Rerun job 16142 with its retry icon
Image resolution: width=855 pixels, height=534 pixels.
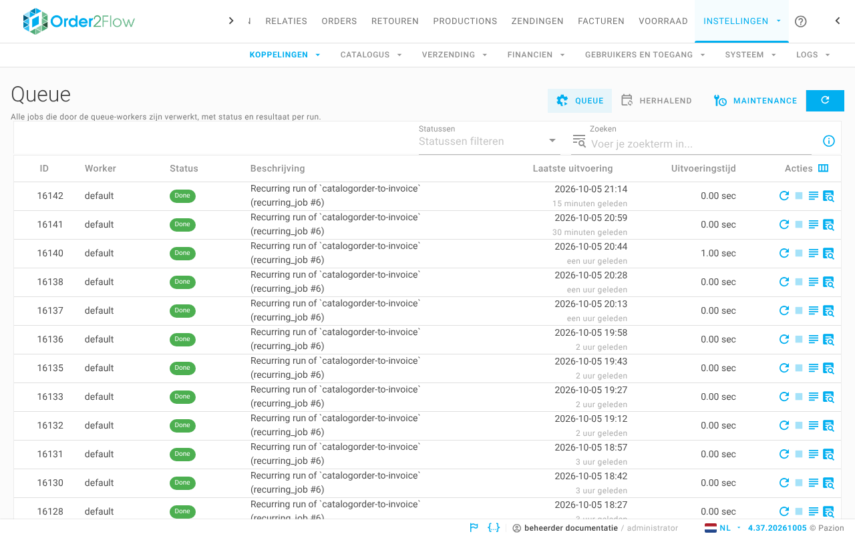pos(784,196)
